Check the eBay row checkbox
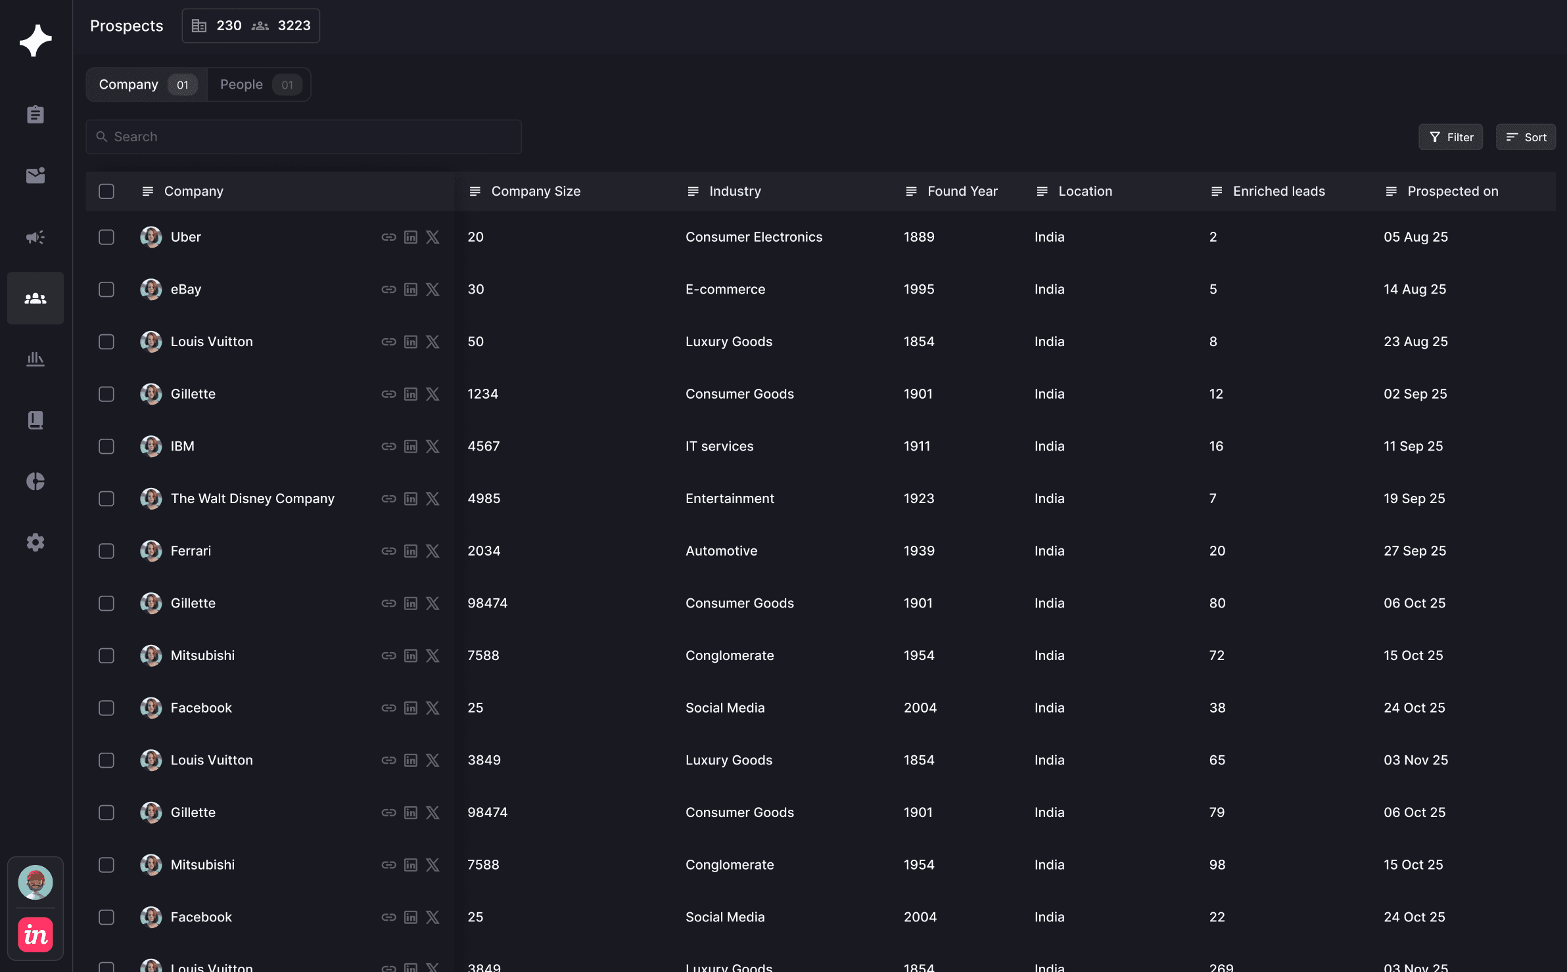The height and width of the screenshot is (972, 1567). click(x=106, y=290)
